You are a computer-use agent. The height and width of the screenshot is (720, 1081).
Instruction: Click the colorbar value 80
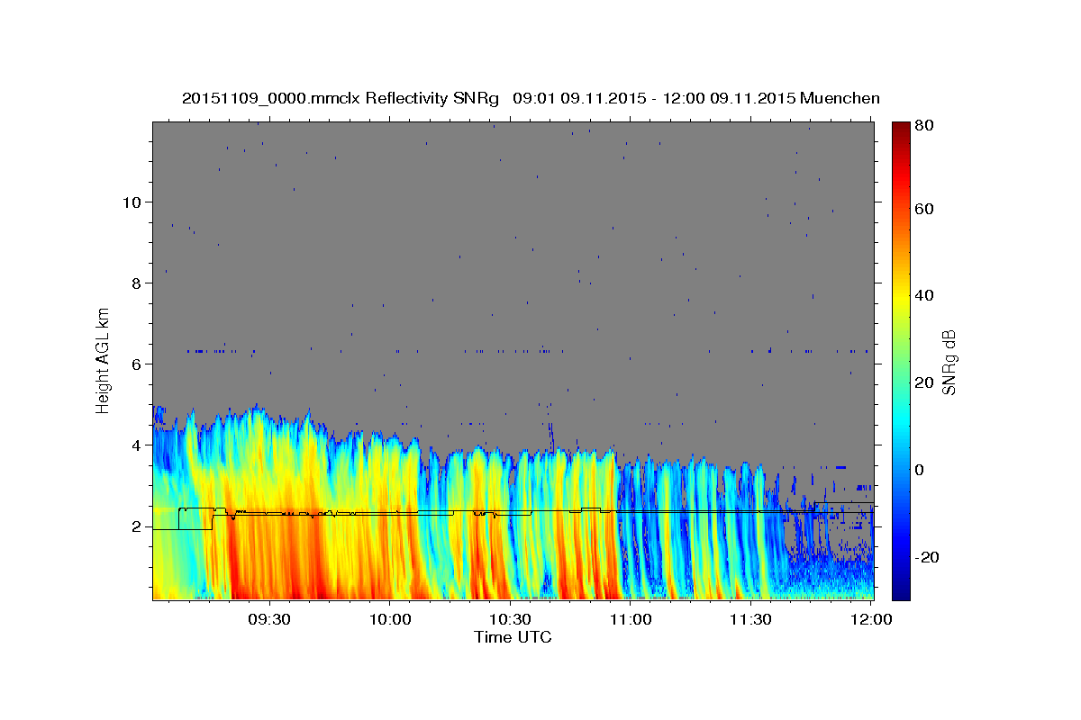pyautogui.click(x=925, y=126)
